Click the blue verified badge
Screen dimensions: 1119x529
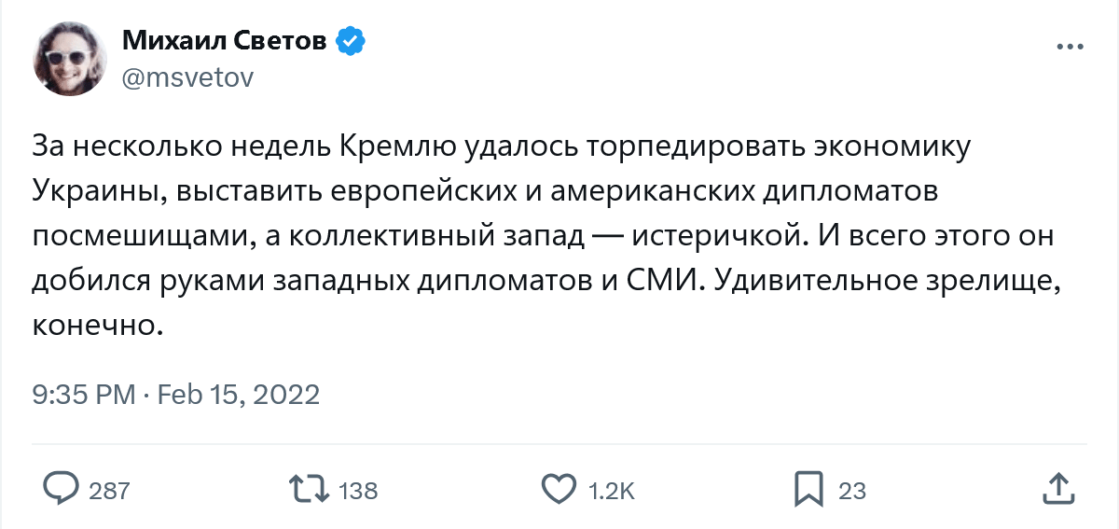pyautogui.click(x=351, y=41)
